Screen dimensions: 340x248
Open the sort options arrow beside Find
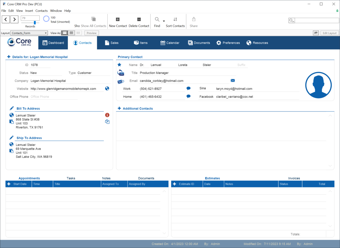coord(164,21)
